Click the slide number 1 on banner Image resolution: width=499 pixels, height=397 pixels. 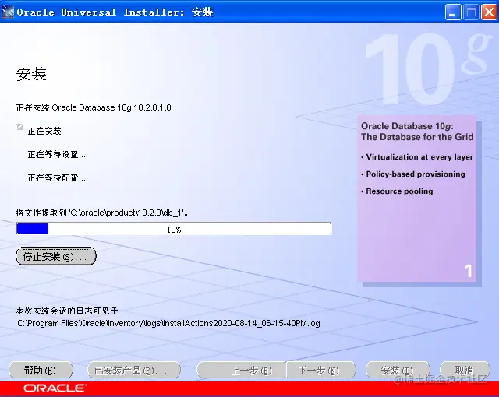coord(468,271)
